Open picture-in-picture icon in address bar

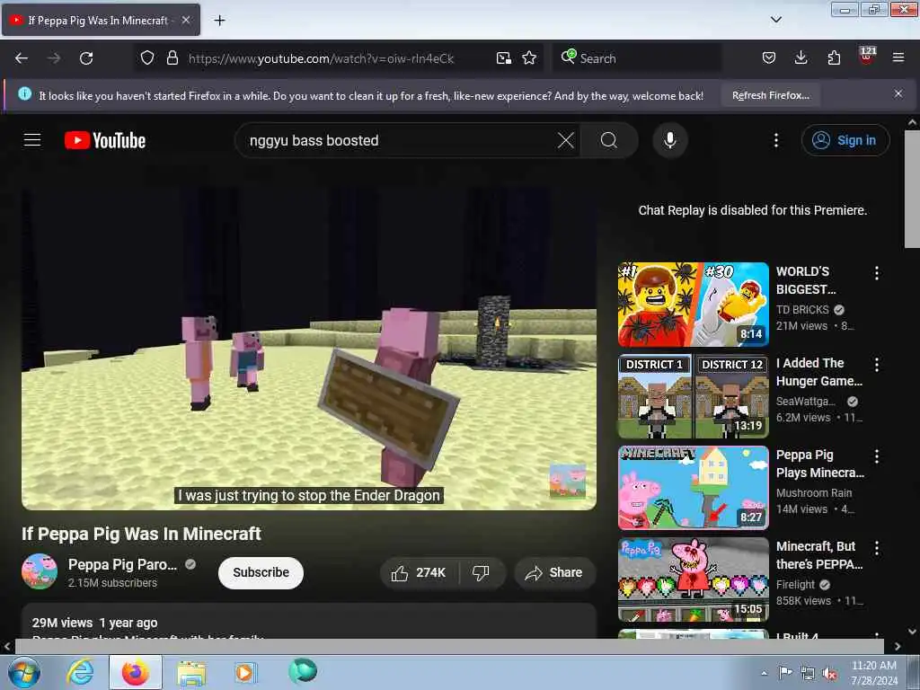point(503,58)
